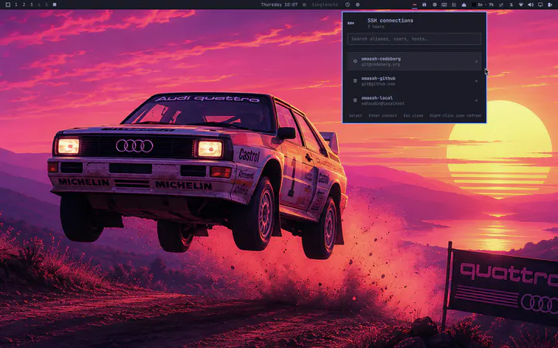Focus the Search aliases, users, hosts field

pyautogui.click(x=414, y=39)
